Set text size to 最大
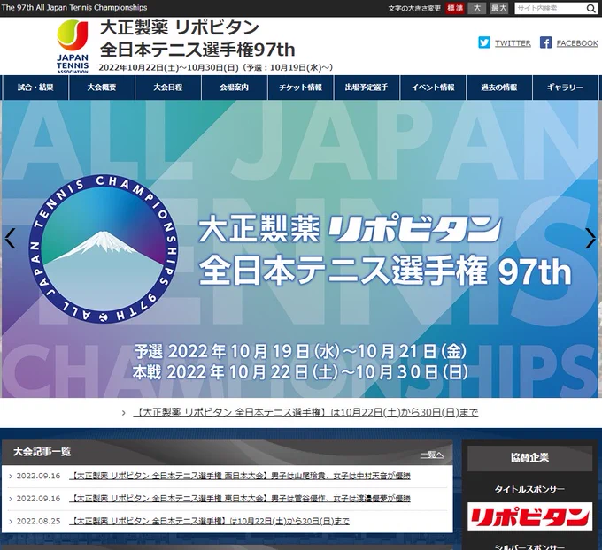This screenshot has height=550, width=602. point(498,8)
